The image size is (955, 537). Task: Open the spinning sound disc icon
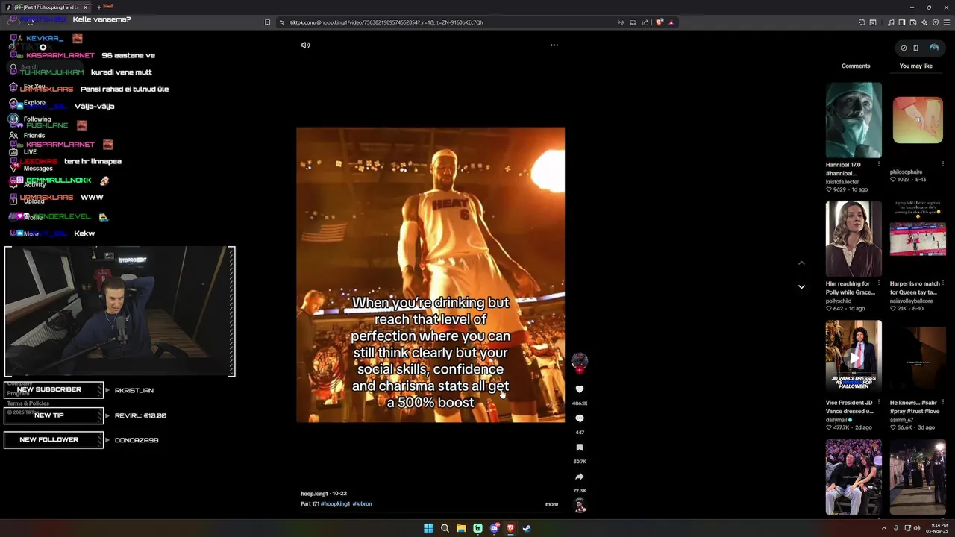pos(580,506)
